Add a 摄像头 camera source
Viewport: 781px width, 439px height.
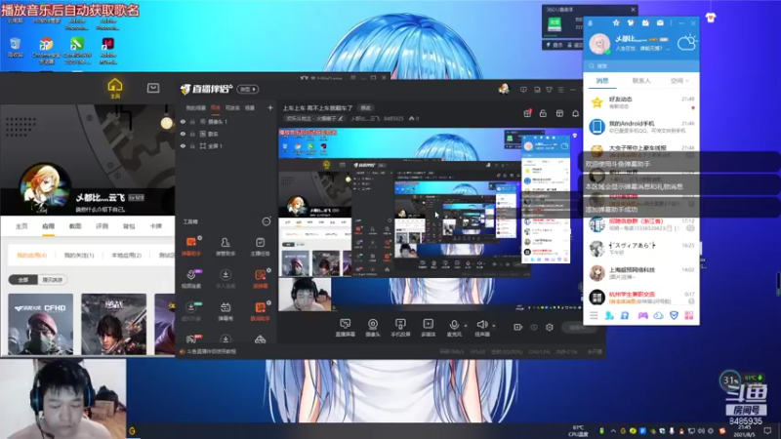[373, 328]
